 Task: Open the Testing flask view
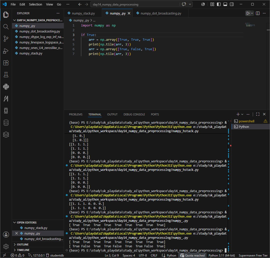pyautogui.click(x=6, y=75)
